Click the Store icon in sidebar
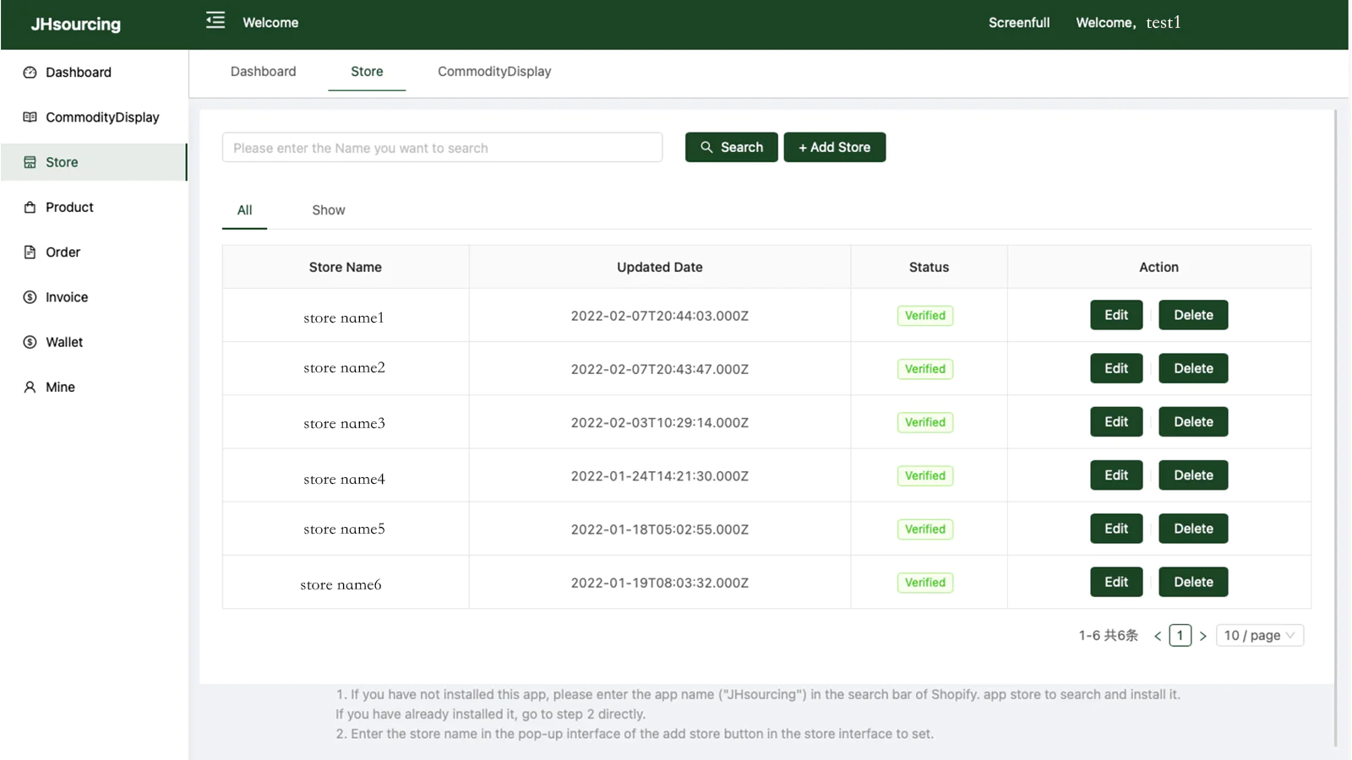The image size is (1352, 760). pyautogui.click(x=30, y=162)
